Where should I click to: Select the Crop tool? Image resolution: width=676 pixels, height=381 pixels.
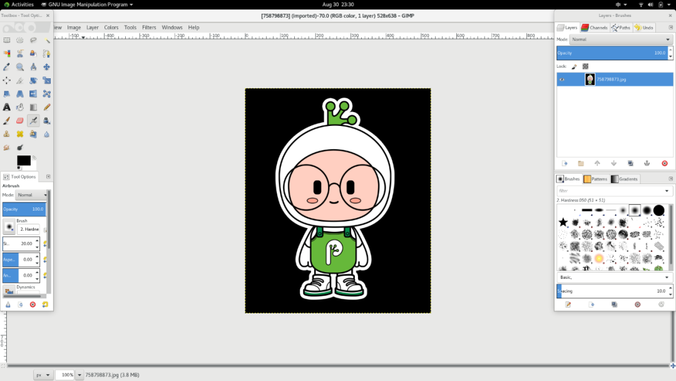coord(20,80)
